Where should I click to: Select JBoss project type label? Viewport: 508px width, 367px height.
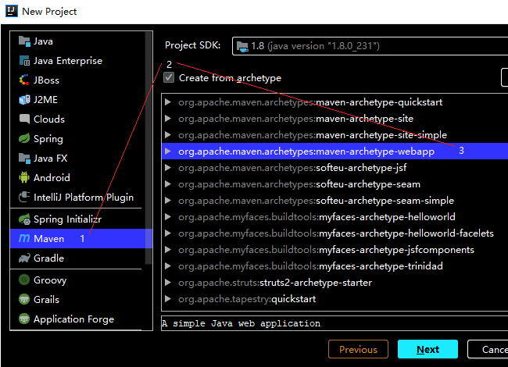click(x=46, y=80)
